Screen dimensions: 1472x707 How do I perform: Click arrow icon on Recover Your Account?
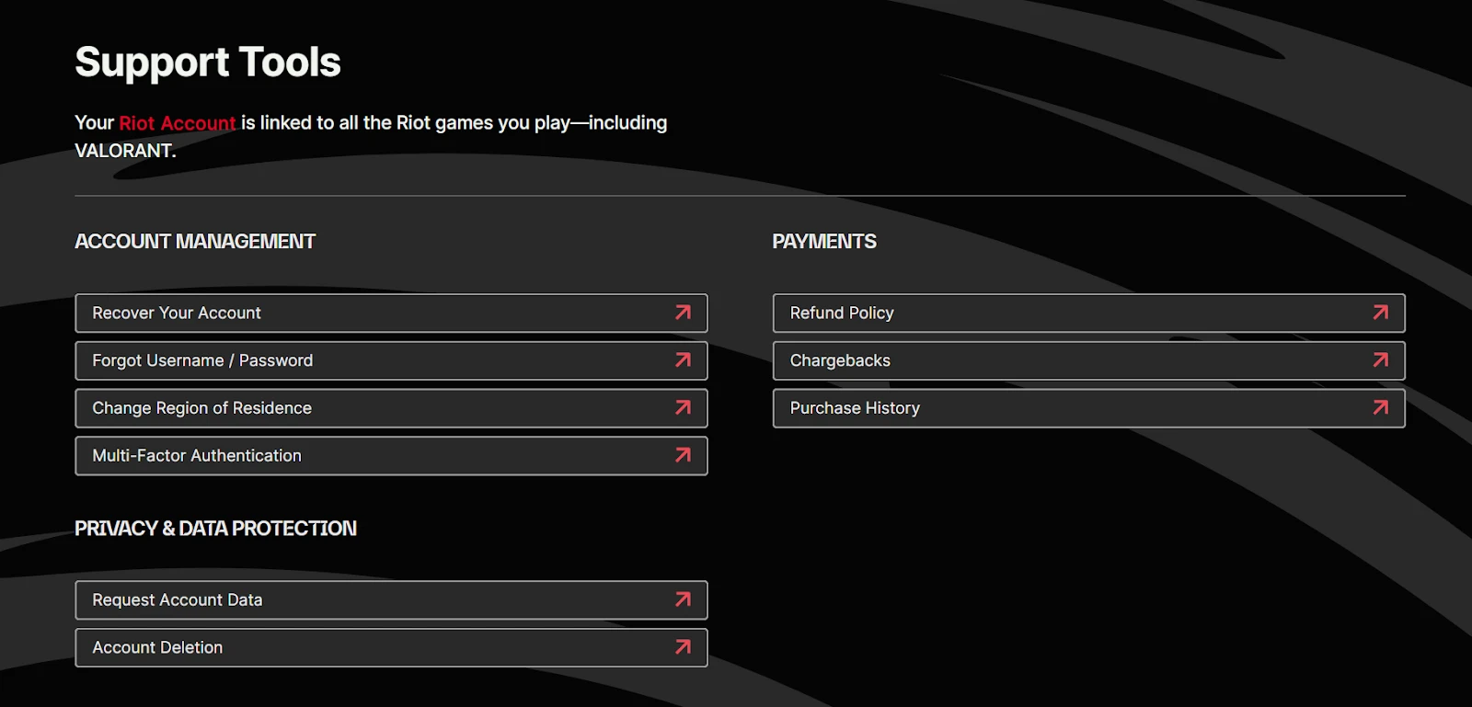click(683, 313)
